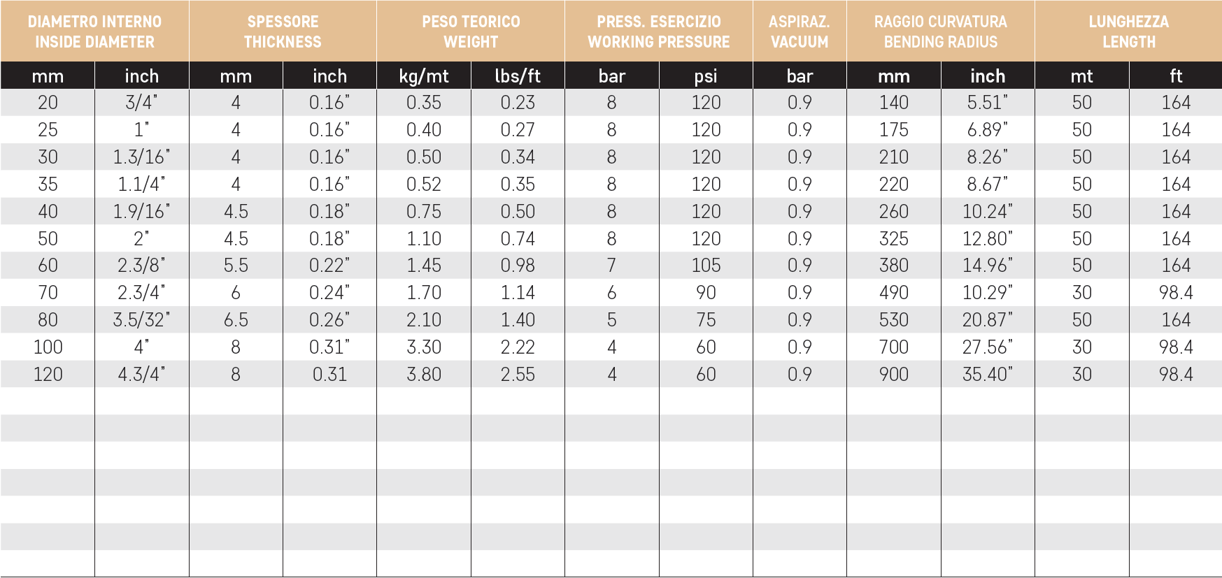Click the DIAMETRO INTERNO INSIDE DIAMETER header
This screenshot has height=578, width=1222.
94,31
